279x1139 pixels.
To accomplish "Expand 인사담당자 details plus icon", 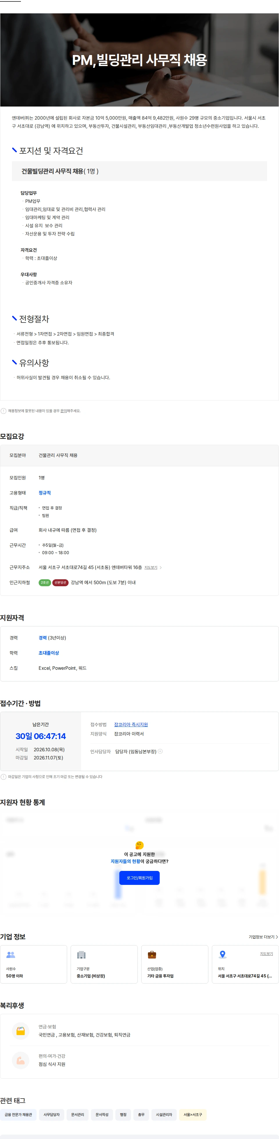I will tap(160, 751).
